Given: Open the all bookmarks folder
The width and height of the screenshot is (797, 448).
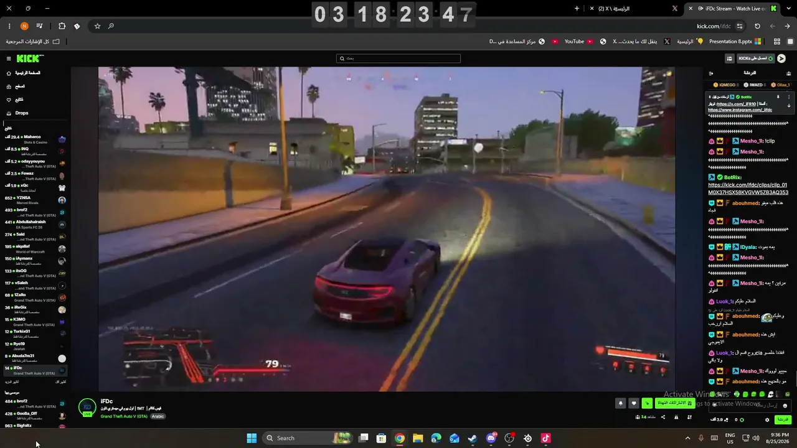Looking at the screenshot, I should coord(33,42).
